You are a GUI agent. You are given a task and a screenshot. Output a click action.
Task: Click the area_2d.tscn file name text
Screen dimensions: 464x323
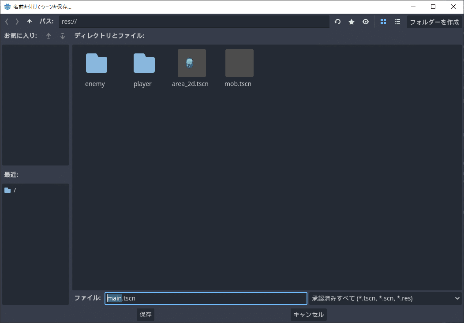[x=190, y=84]
